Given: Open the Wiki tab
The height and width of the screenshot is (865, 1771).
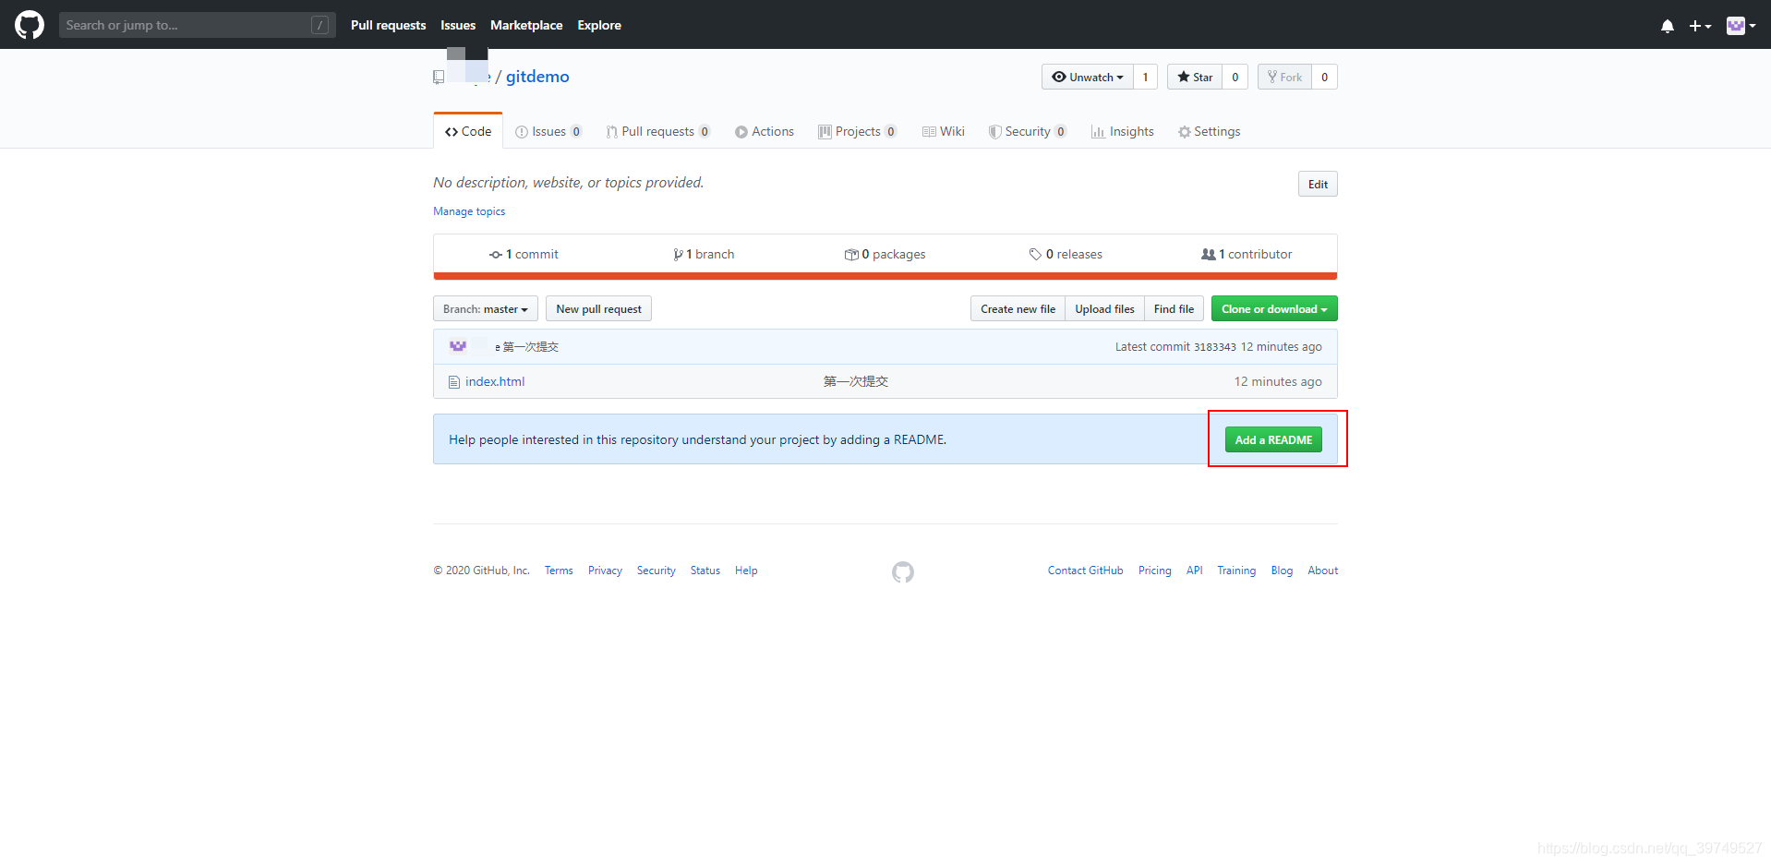Looking at the screenshot, I should click(x=944, y=131).
